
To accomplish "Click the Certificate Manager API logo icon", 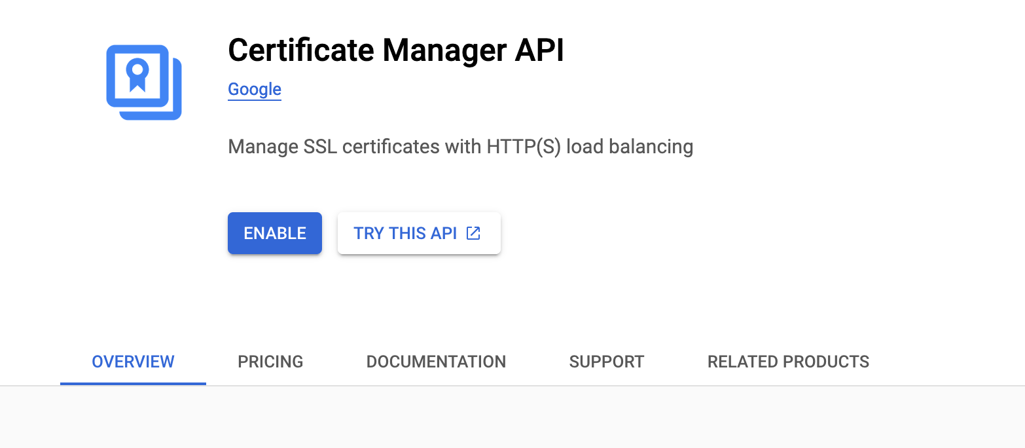I will pos(144,83).
